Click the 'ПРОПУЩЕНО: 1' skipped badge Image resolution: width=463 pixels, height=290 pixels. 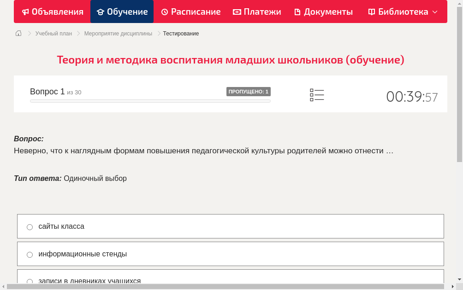pos(249,92)
